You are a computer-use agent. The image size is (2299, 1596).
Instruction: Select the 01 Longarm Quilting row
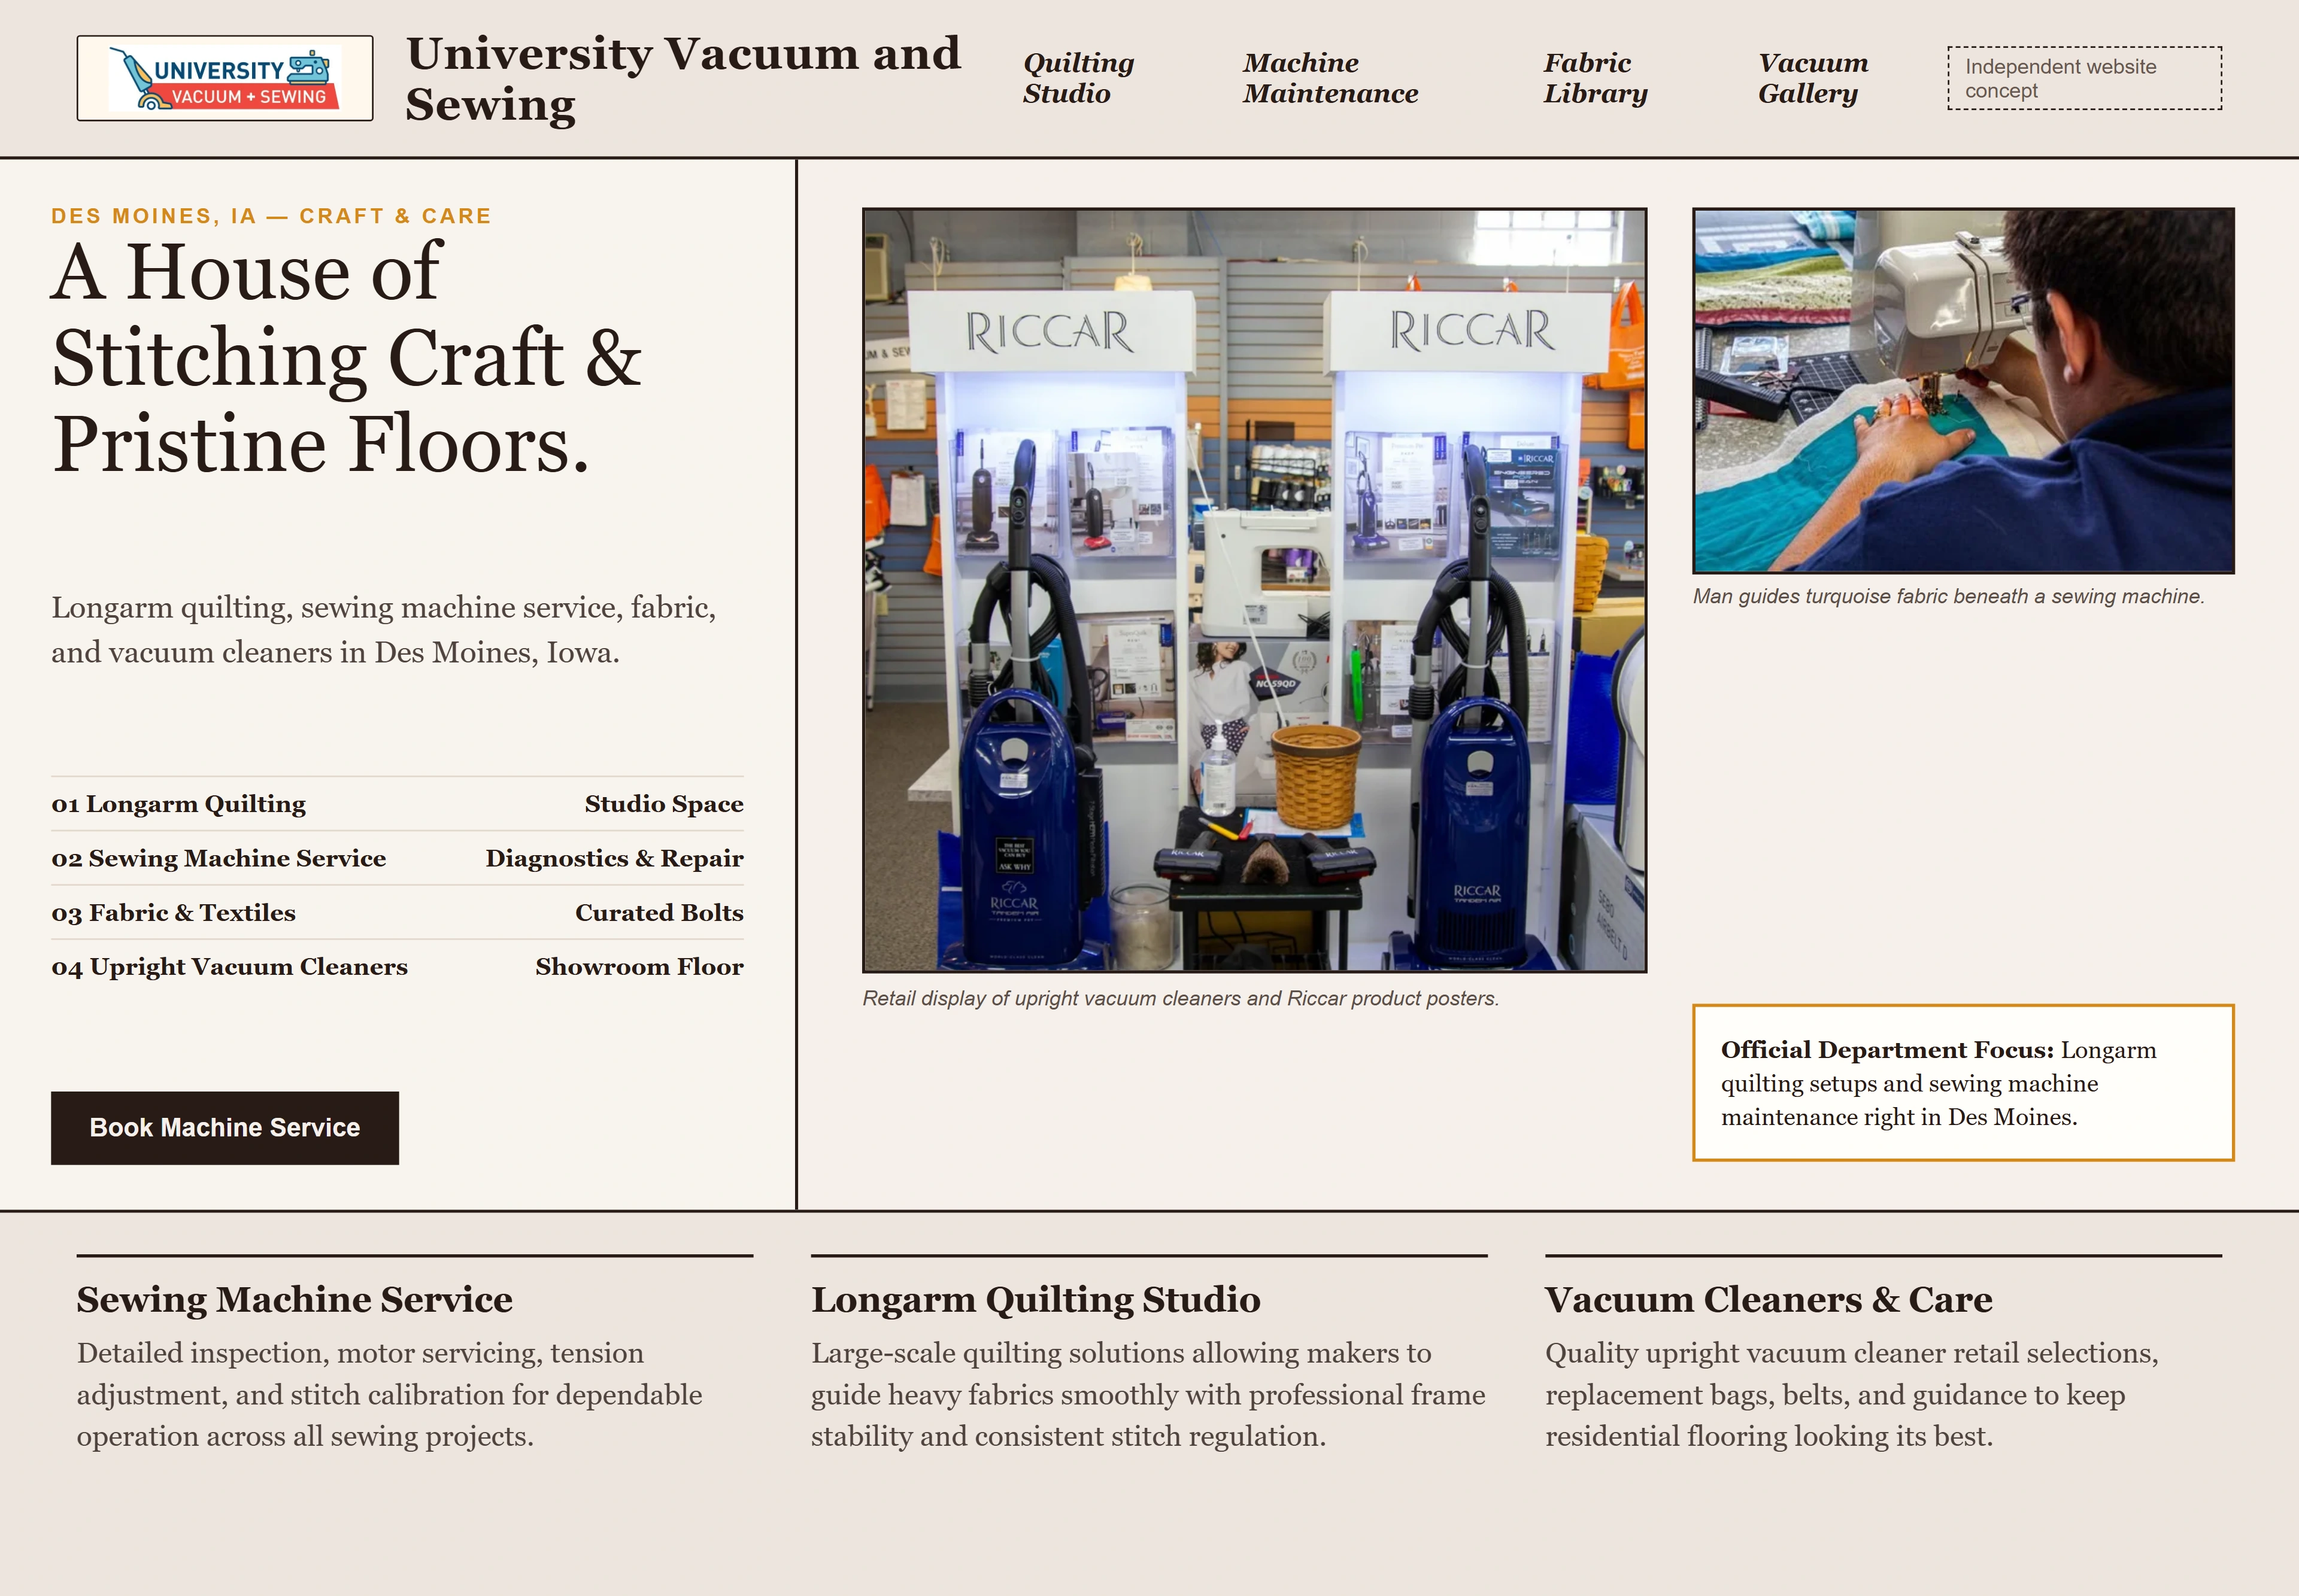point(397,804)
